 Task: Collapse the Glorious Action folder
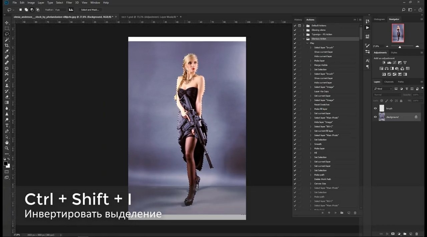pos(304,39)
